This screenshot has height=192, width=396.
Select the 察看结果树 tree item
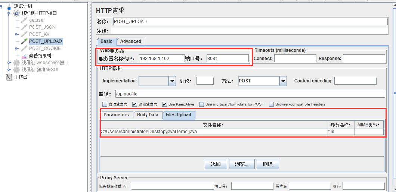[x=40, y=56]
